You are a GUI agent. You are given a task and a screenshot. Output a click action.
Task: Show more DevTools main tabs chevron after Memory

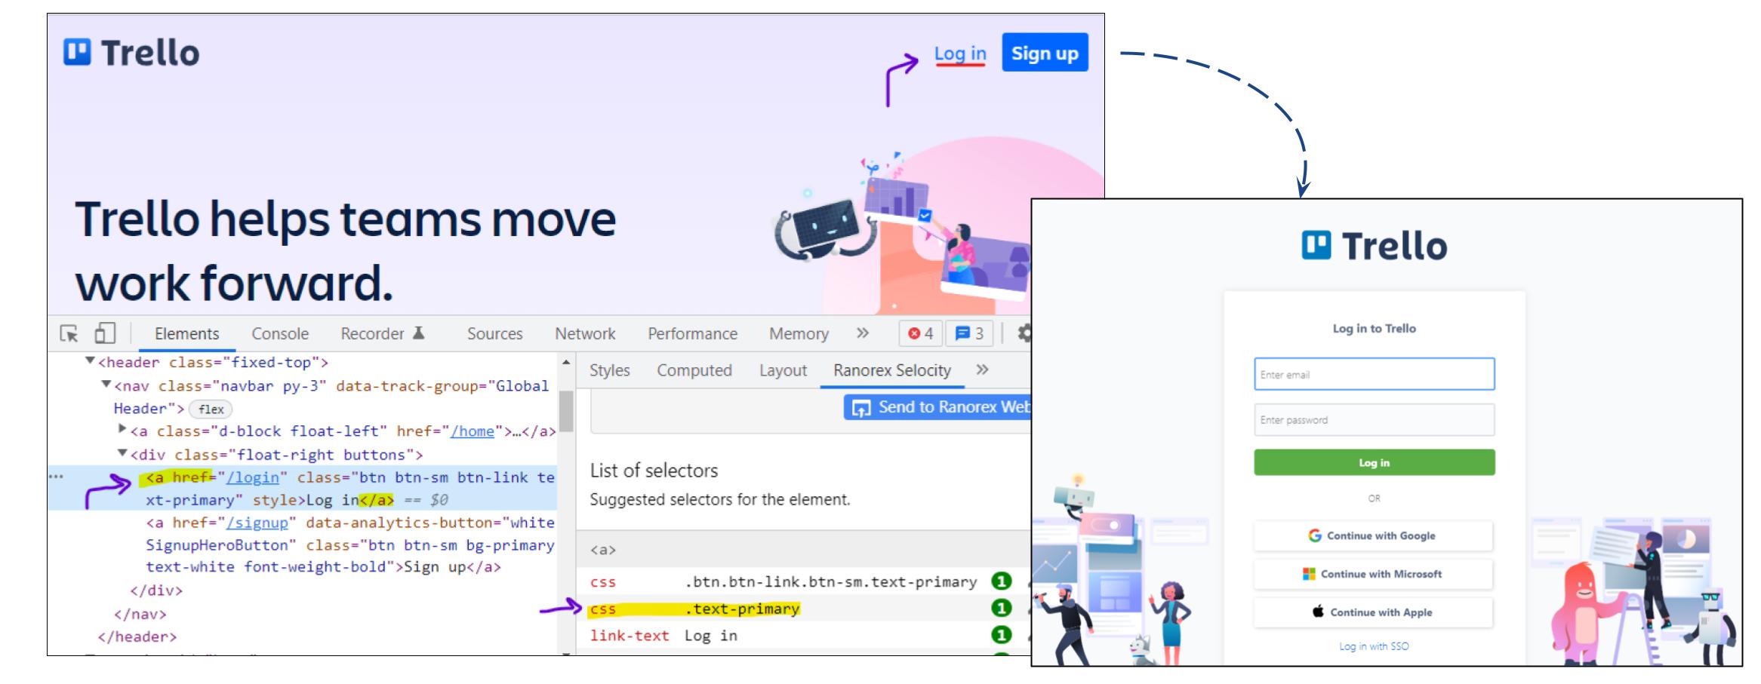click(863, 333)
